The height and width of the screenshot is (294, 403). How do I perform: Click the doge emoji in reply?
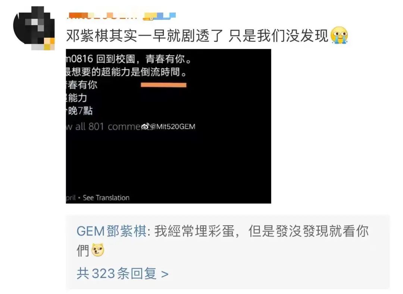tap(98, 250)
